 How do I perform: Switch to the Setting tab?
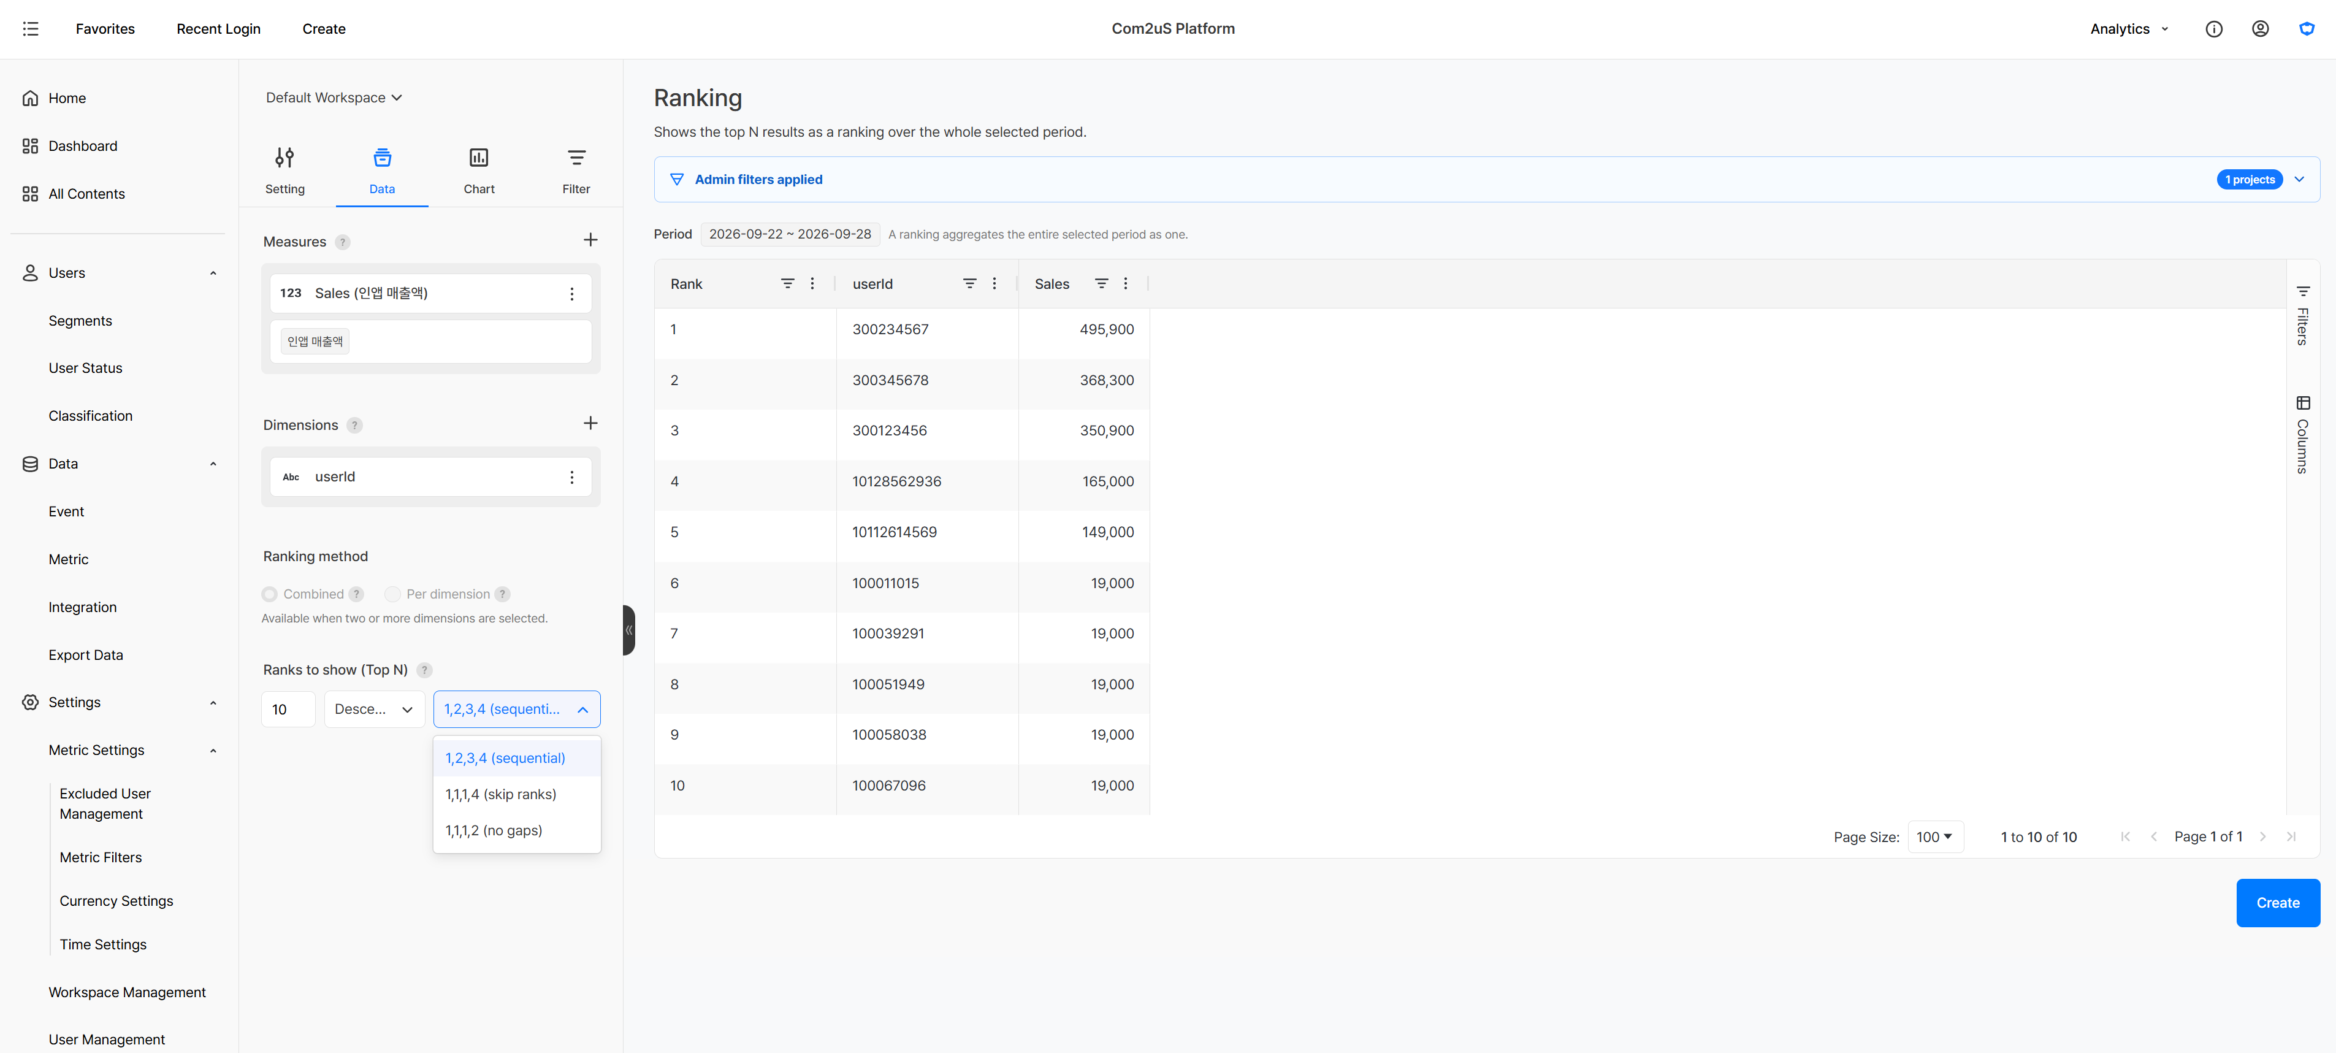(284, 170)
